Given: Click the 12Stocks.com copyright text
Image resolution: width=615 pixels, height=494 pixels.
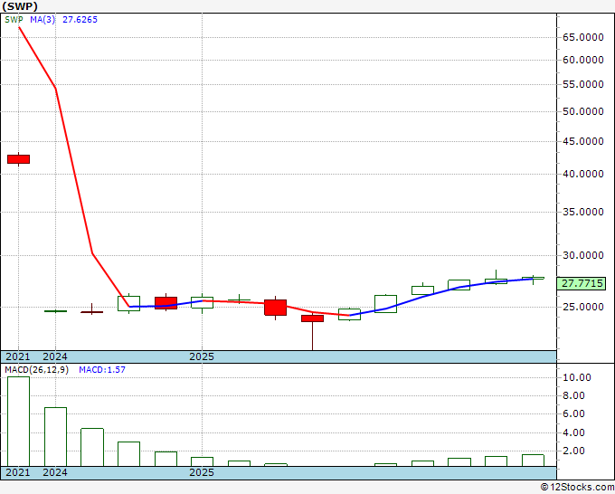Looking at the screenshot, I should (577, 488).
